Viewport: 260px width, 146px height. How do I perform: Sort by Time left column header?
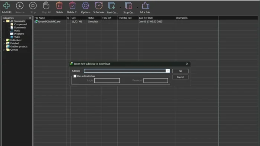point(109,18)
